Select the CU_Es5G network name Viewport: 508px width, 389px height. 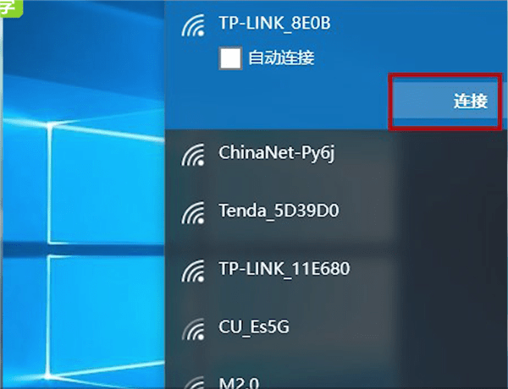(x=254, y=327)
